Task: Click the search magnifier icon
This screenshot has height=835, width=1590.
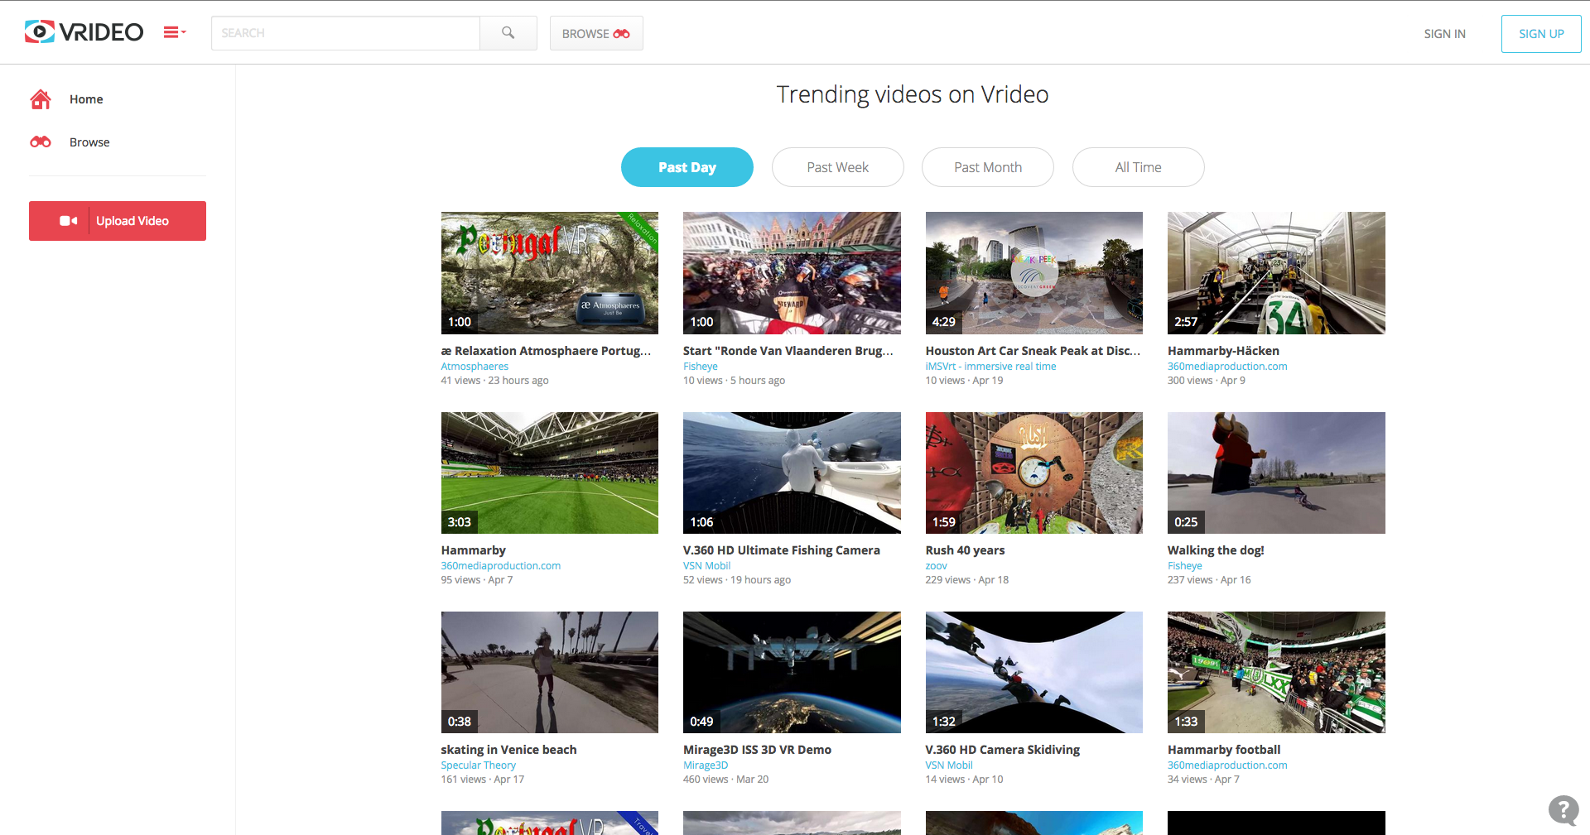Action: pyautogui.click(x=508, y=33)
